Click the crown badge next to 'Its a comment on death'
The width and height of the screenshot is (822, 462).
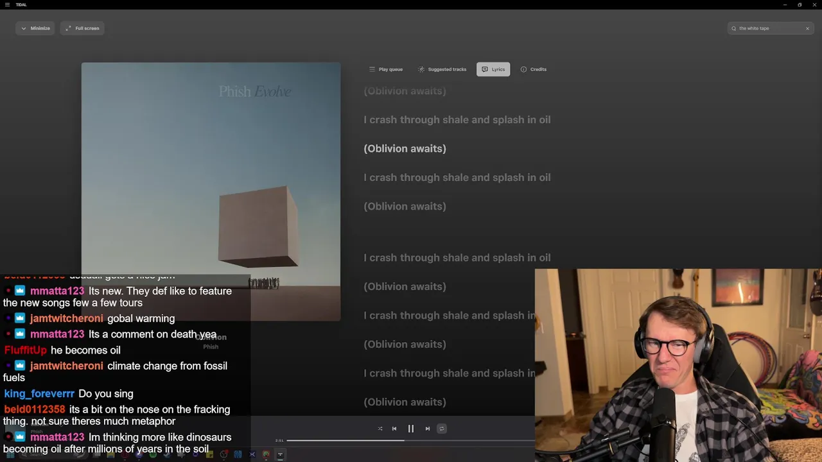19,334
